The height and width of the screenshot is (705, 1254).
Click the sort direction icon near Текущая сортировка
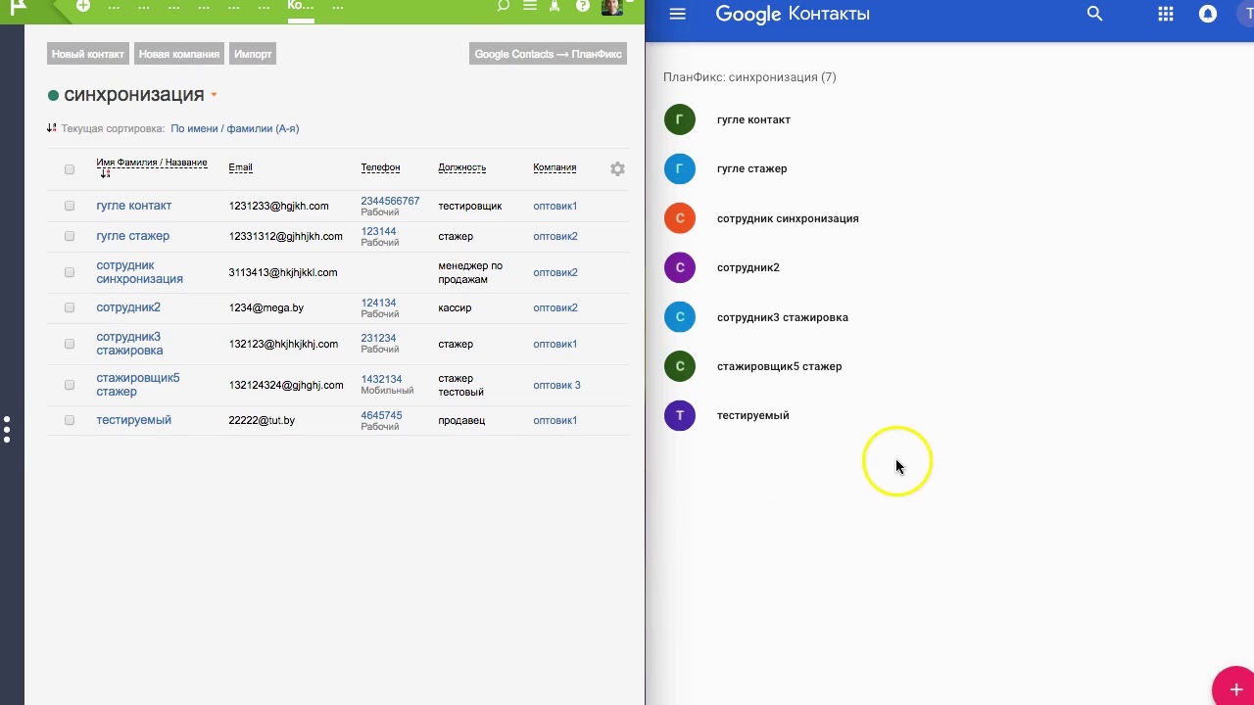point(52,128)
